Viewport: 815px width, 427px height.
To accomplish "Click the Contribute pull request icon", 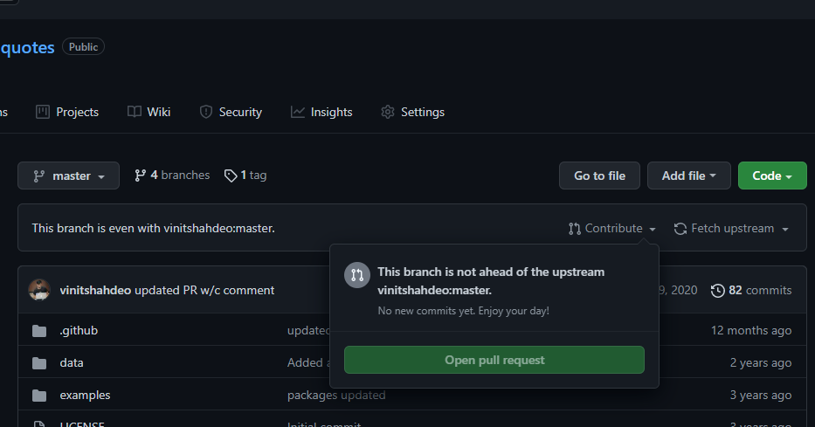I will tap(575, 229).
